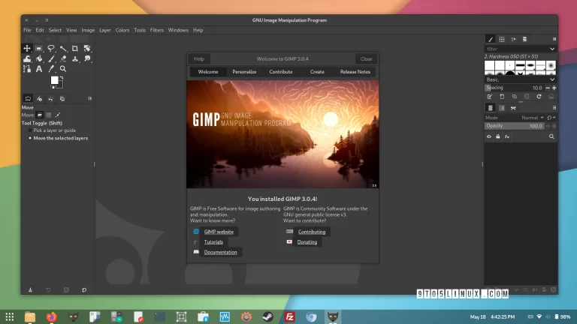Switch to the Release Notes tab
This screenshot has width=577, height=324.
click(355, 72)
